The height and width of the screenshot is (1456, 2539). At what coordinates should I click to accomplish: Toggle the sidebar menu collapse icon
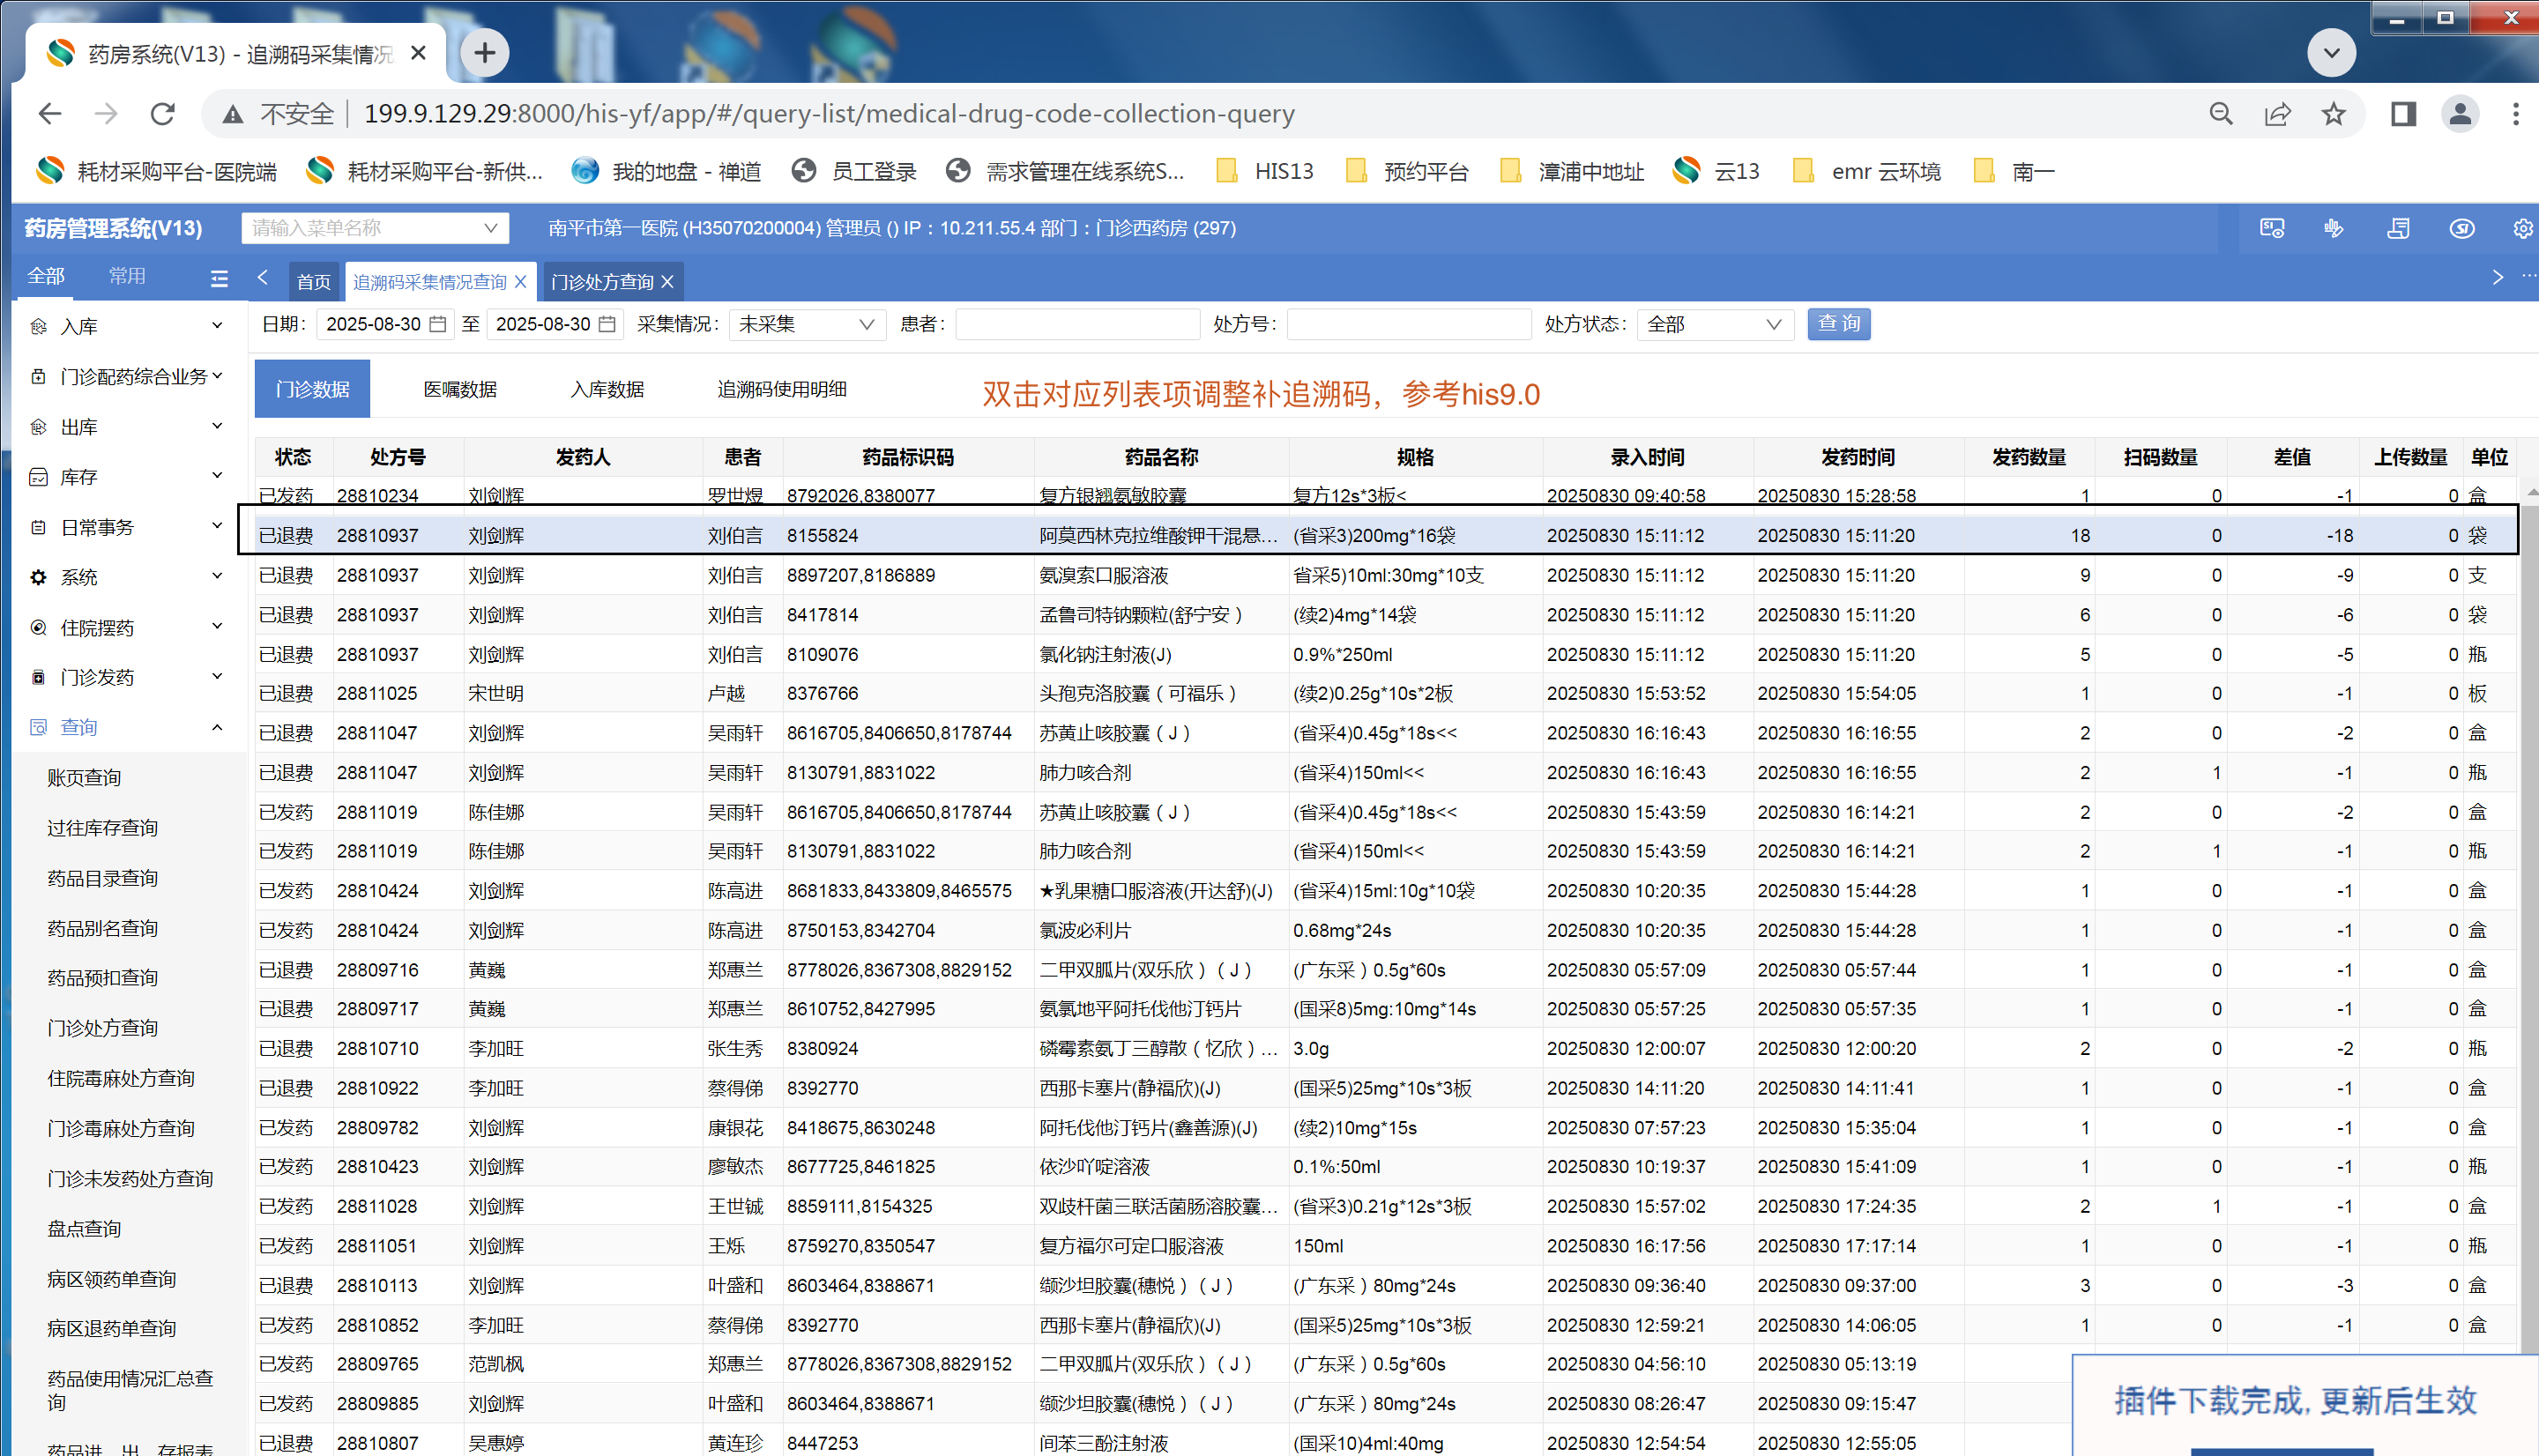click(219, 279)
